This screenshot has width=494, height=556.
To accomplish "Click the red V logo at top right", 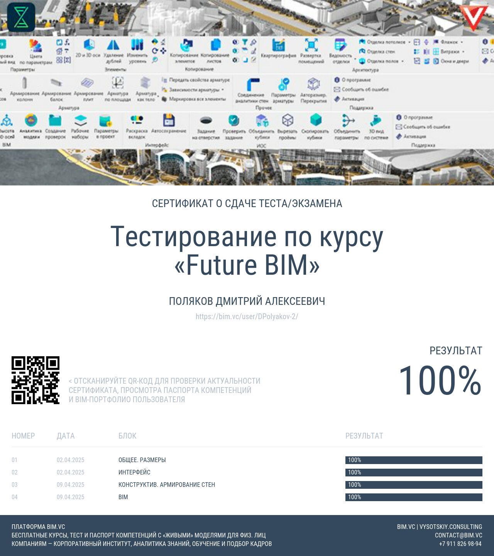I will [474, 18].
